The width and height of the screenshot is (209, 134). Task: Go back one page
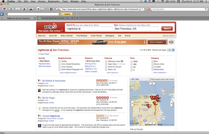pyautogui.click(x=38, y=9)
